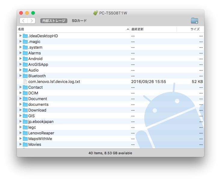Minimize the window with yellow button
This screenshot has width=221, height=181.
[x=27, y=13]
